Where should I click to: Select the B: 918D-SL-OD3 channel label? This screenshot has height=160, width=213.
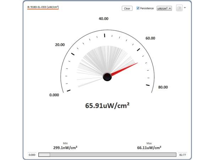[43, 7]
